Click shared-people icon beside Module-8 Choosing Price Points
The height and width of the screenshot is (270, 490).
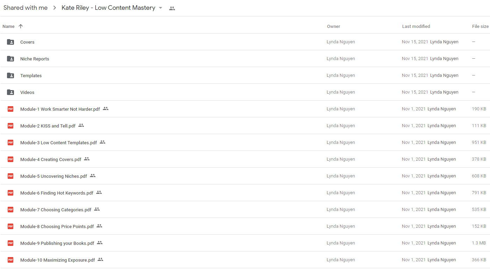(99, 226)
